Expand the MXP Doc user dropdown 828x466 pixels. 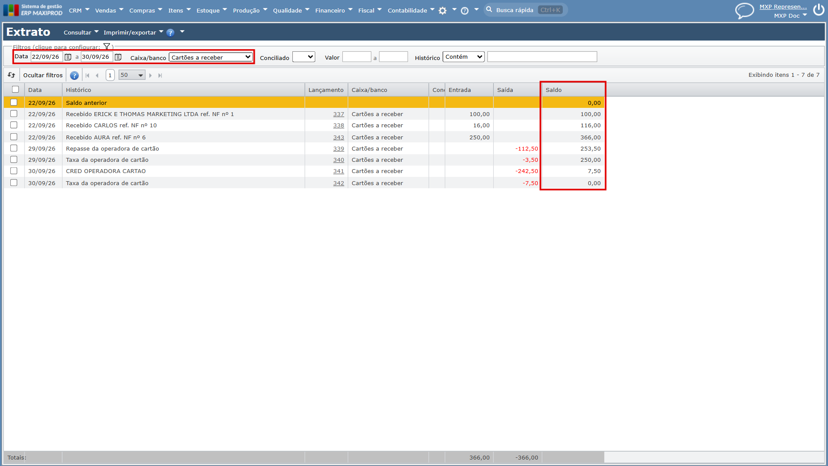(805, 15)
